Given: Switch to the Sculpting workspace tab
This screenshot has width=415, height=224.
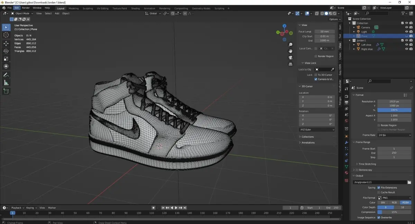Looking at the screenshot, I should point(88,8).
